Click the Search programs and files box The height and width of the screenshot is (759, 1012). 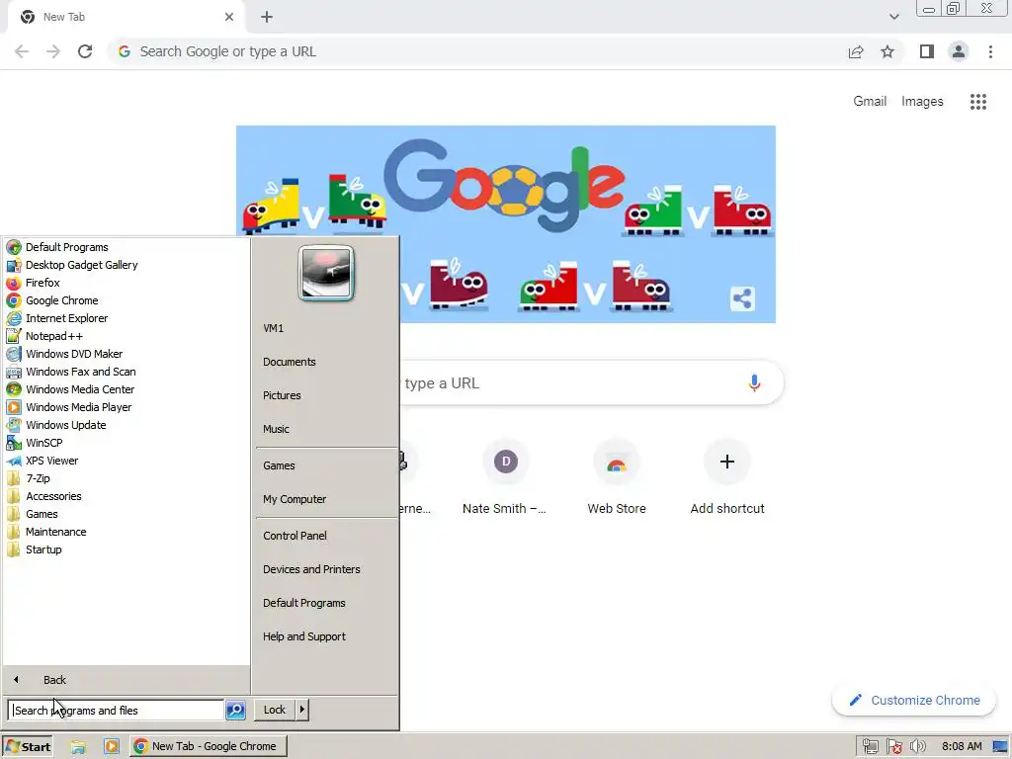(117, 710)
